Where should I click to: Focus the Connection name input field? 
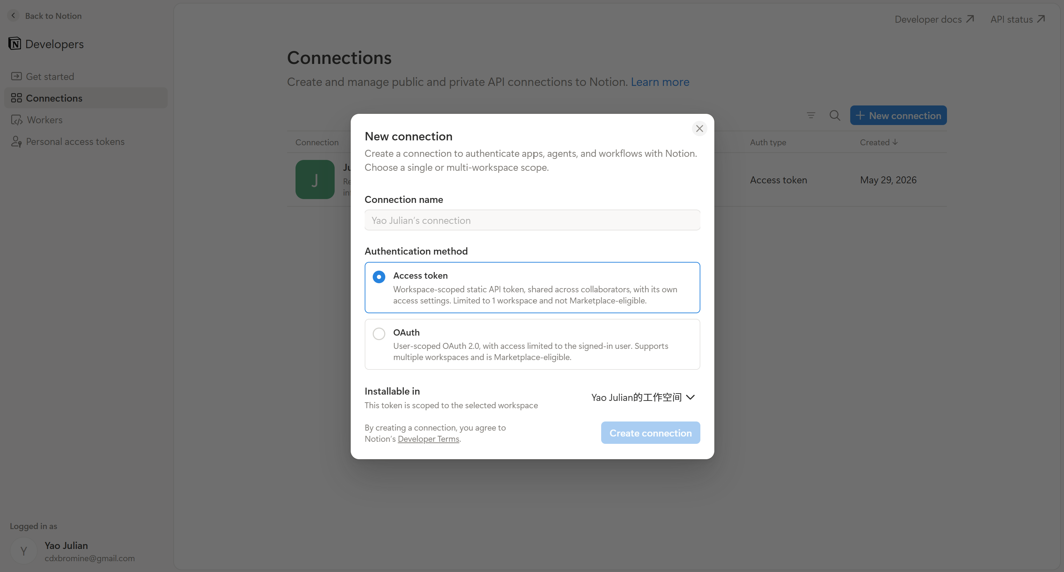click(532, 220)
